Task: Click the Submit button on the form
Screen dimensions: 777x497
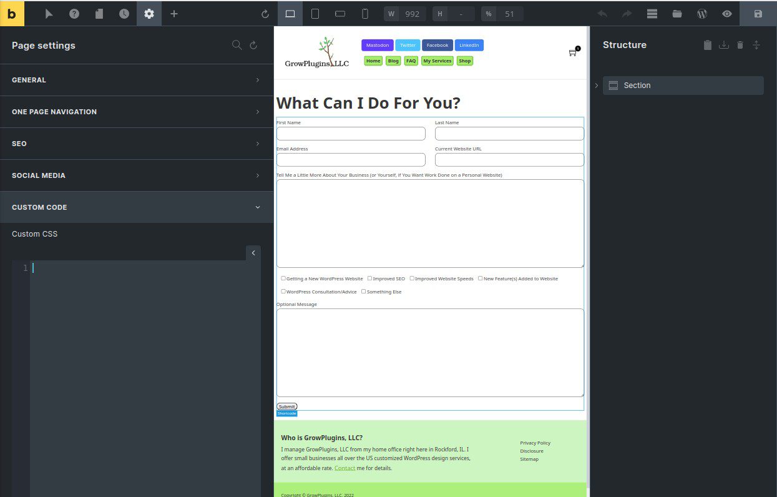Action: [286, 406]
